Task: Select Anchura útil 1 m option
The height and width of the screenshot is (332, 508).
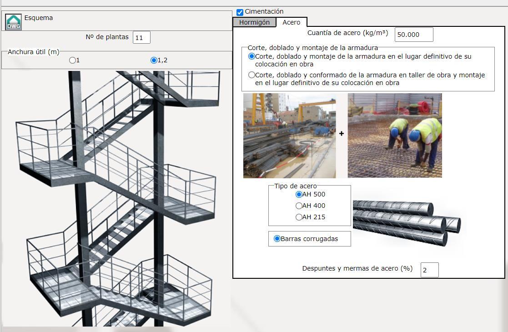Action: 72,60
